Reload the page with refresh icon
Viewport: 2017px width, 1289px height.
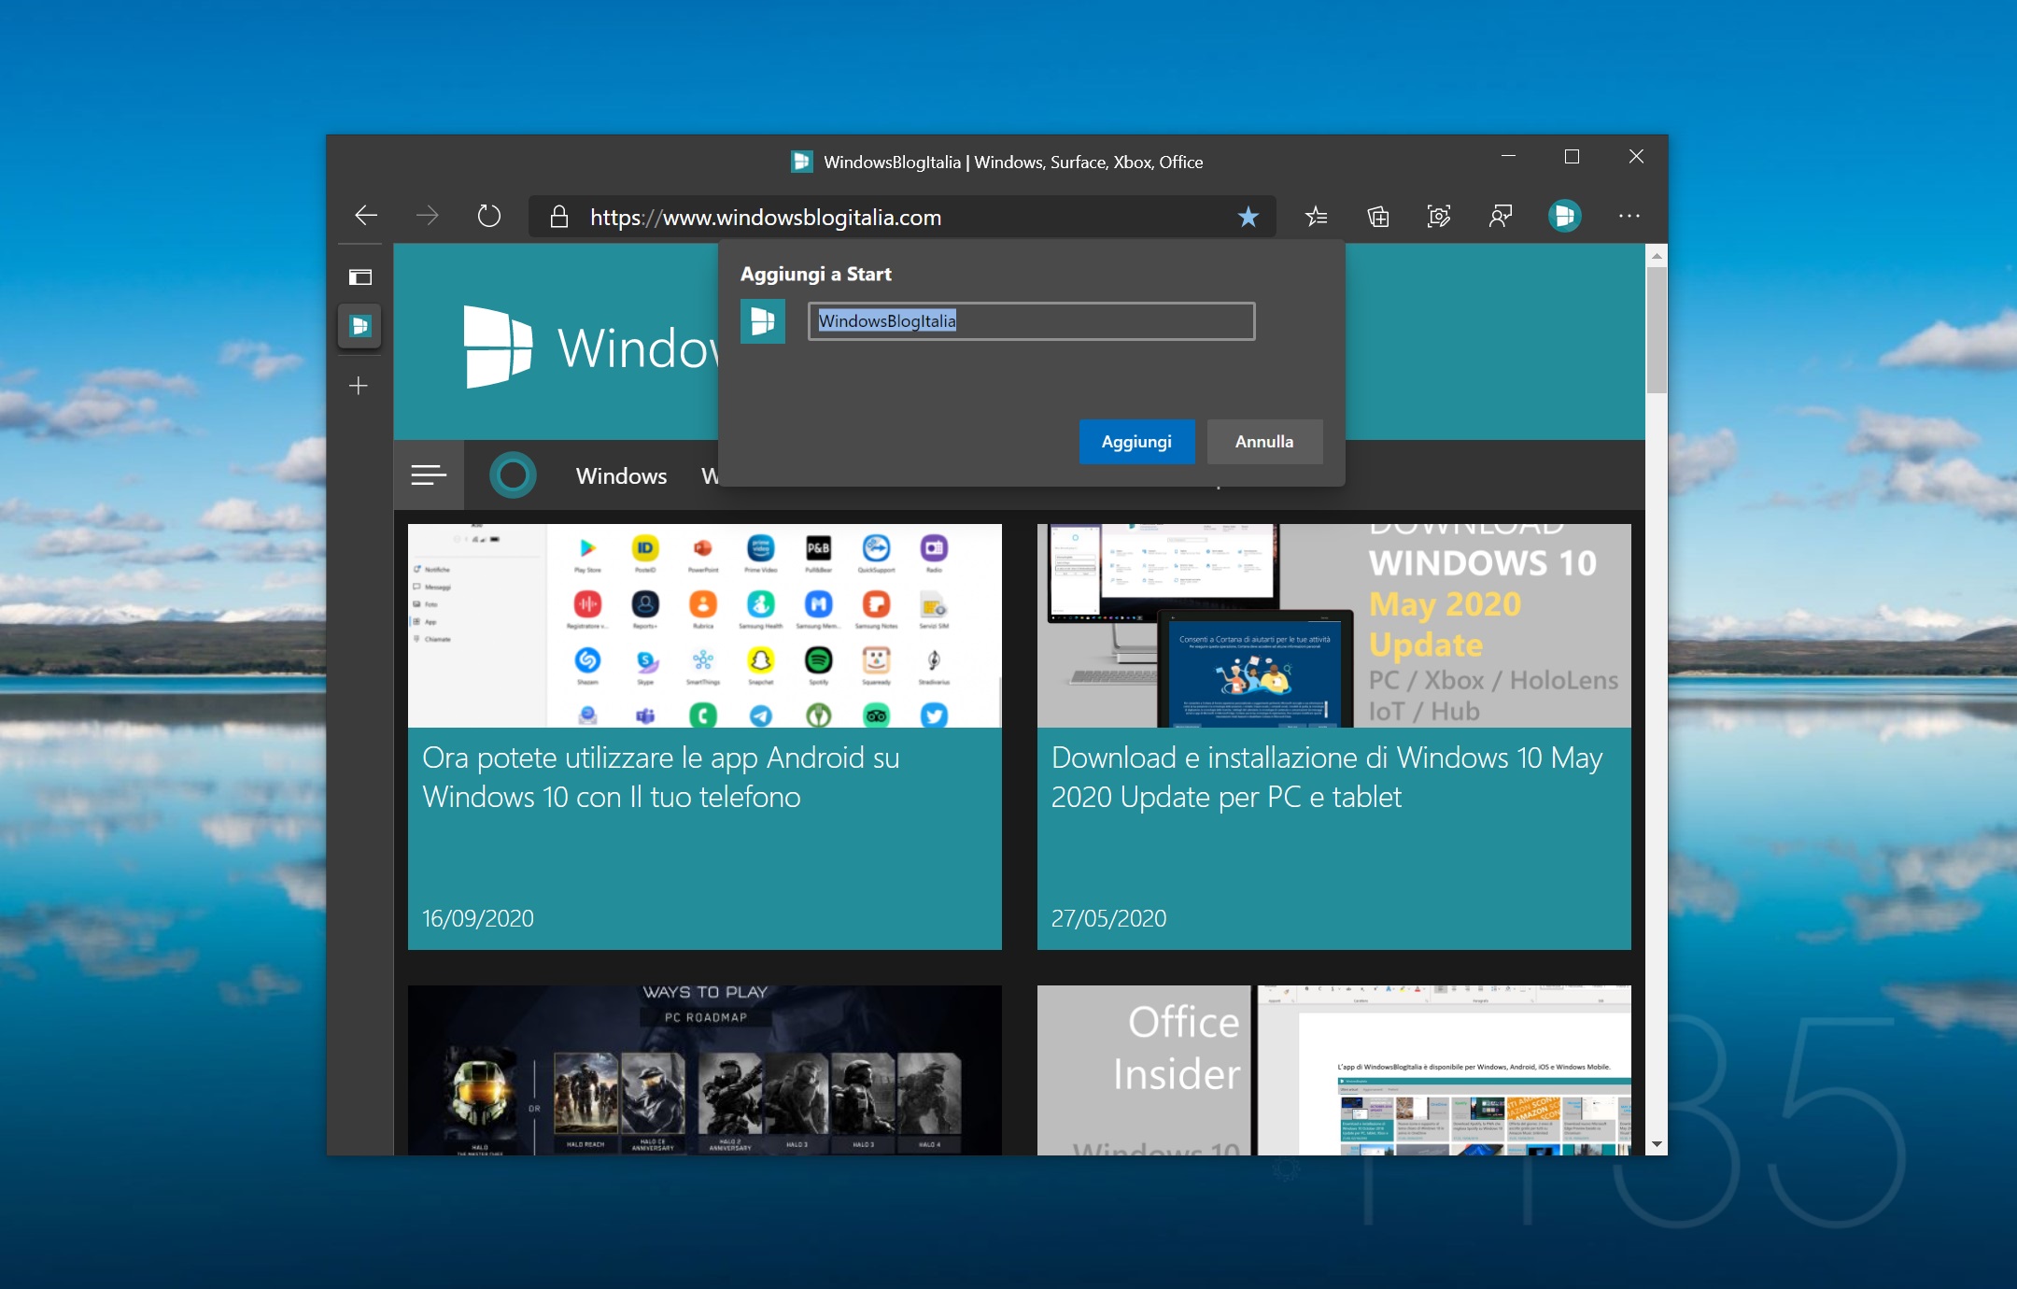click(488, 216)
